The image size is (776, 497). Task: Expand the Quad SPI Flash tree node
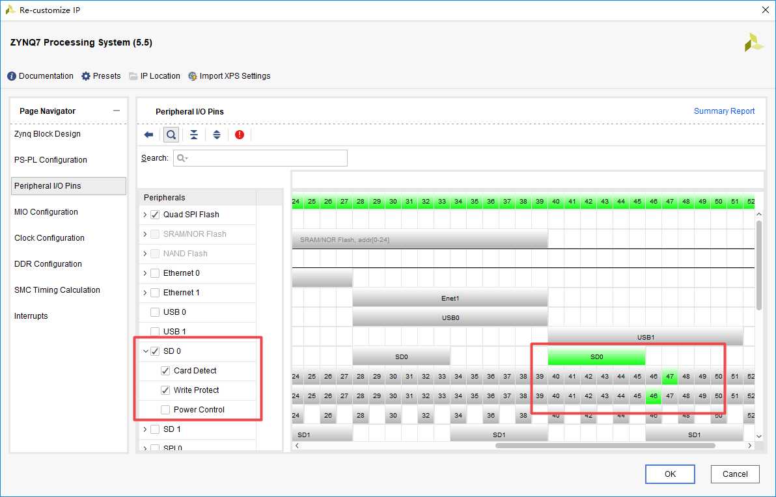pos(145,215)
